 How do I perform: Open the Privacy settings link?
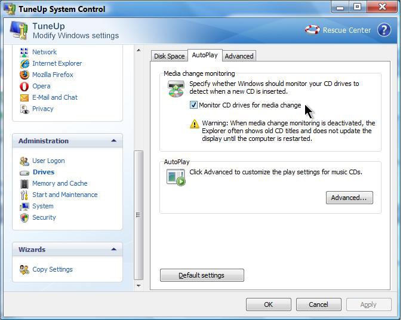click(x=43, y=109)
